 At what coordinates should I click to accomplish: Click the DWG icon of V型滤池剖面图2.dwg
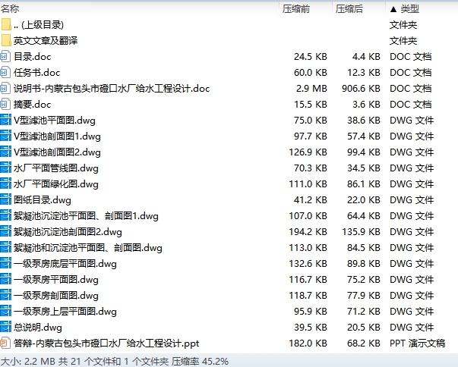click(5, 152)
